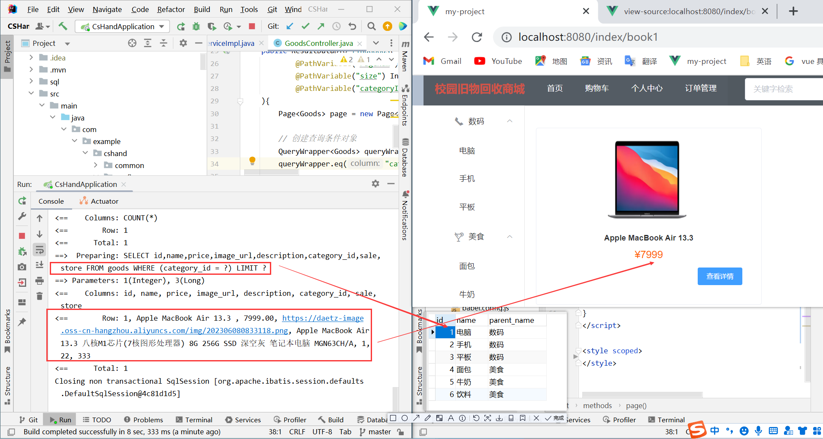Pin the Run tab with the pin icon
The image size is (823, 439).
[x=22, y=322]
